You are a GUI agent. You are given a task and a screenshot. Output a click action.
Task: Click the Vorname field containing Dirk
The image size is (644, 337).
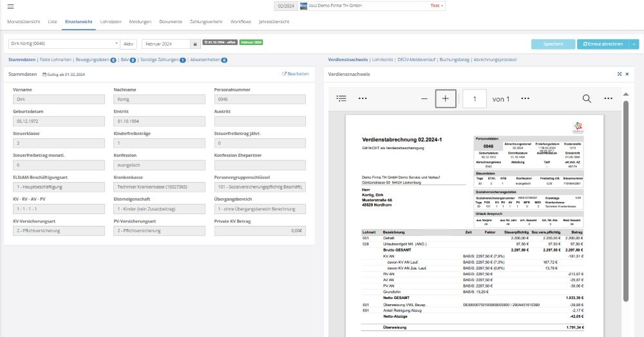click(59, 99)
